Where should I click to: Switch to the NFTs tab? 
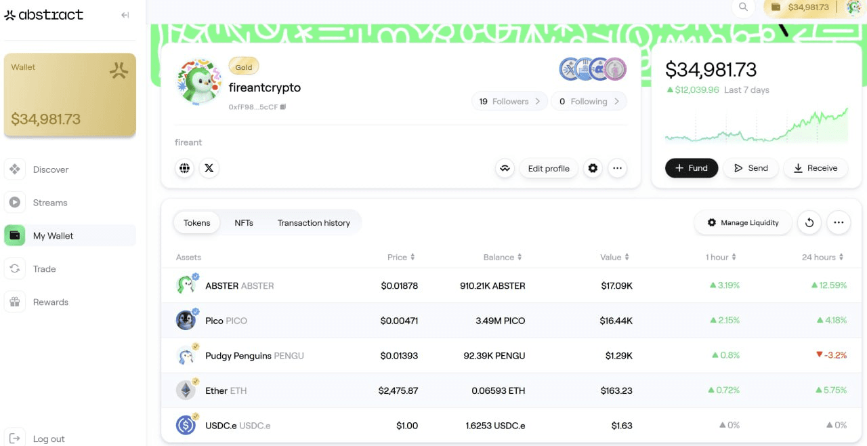pyautogui.click(x=244, y=222)
